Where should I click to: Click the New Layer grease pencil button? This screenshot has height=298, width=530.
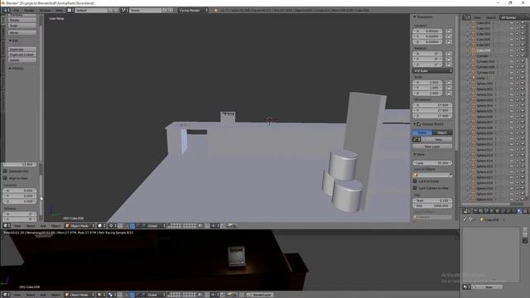[x=432, y=147]
